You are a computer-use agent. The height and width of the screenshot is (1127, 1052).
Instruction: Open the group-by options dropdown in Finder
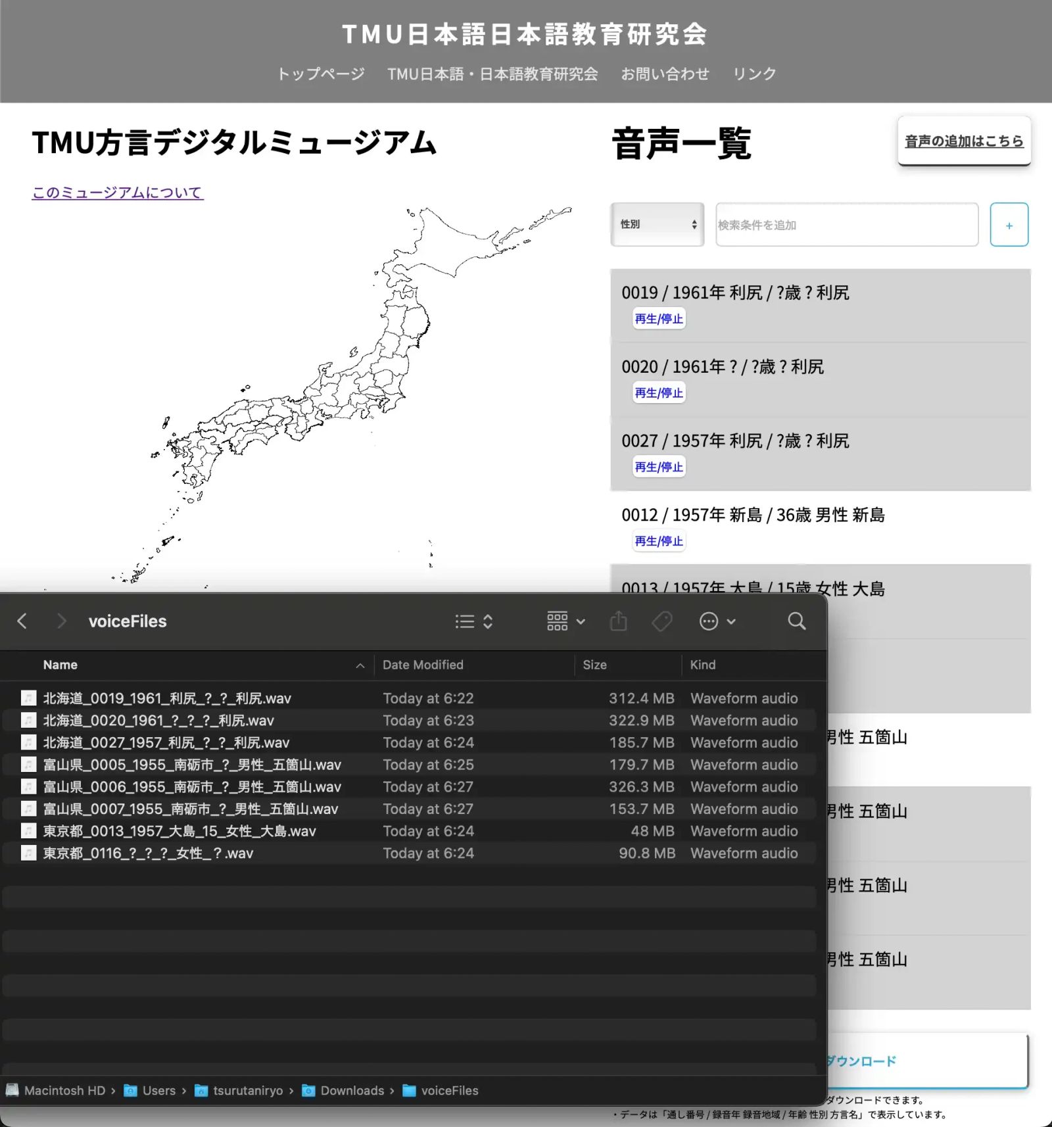[x=566, y=621]
